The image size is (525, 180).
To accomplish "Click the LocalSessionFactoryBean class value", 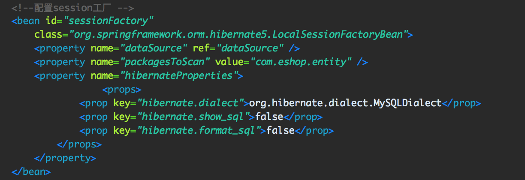I will (237, 35).
